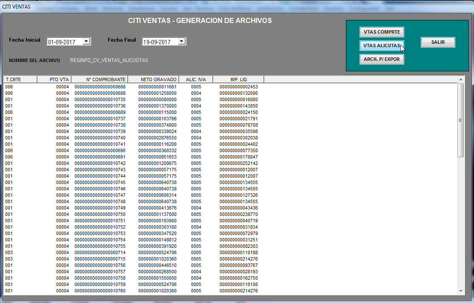Click imp. liq value ending in 031834
474x303 pixels.
tap(239, 227)
